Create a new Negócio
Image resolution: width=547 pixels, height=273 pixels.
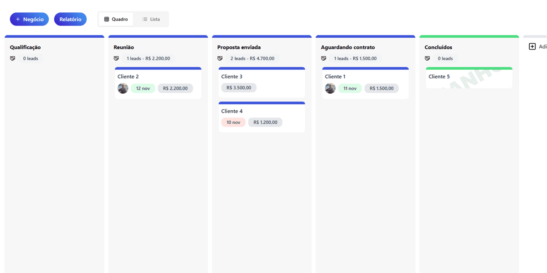point(30,19)
